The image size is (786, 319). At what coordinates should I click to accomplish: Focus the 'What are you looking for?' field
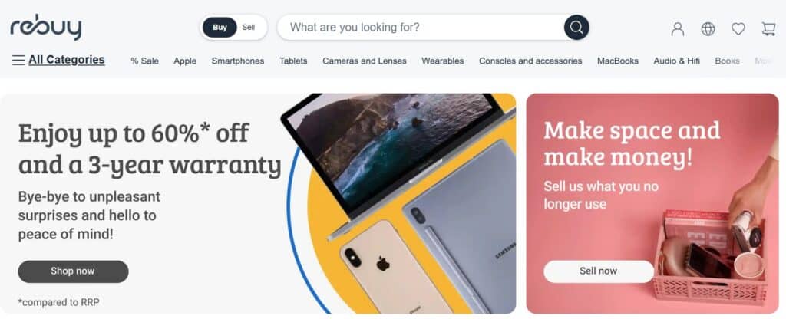[x=420, y=27]
